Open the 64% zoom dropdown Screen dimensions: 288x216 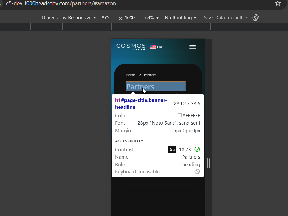click(152, 18)
